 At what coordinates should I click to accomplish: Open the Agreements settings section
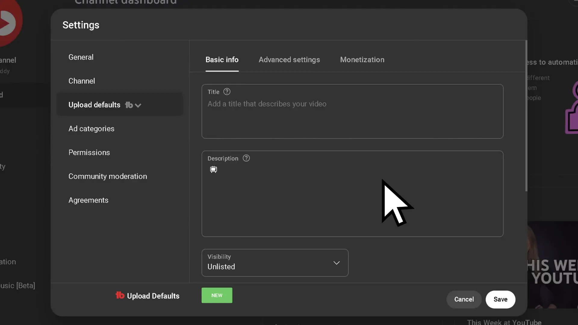[x=88, y=200]
